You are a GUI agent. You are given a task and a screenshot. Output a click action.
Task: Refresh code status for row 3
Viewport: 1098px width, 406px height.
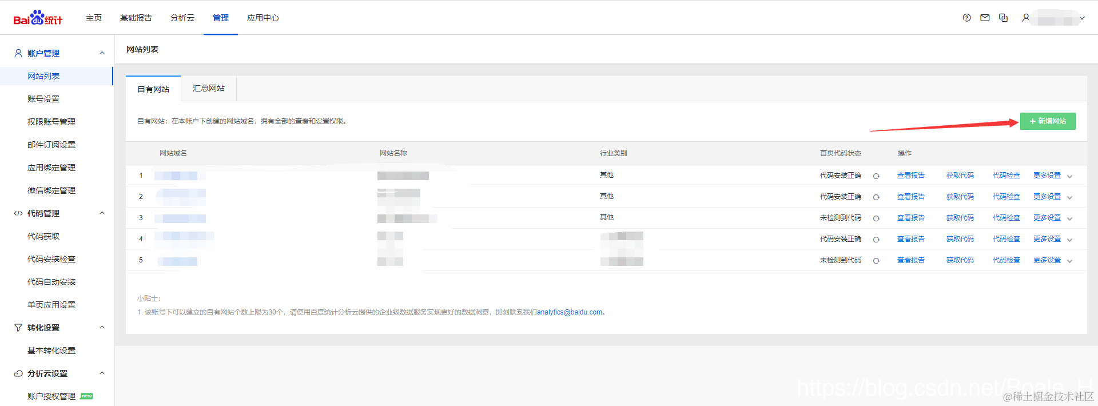pyautogui.click(x=876, y=218)
